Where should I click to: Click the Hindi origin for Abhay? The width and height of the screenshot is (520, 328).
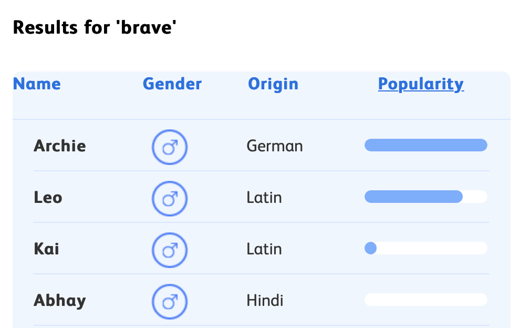click(x=265, y=301)
